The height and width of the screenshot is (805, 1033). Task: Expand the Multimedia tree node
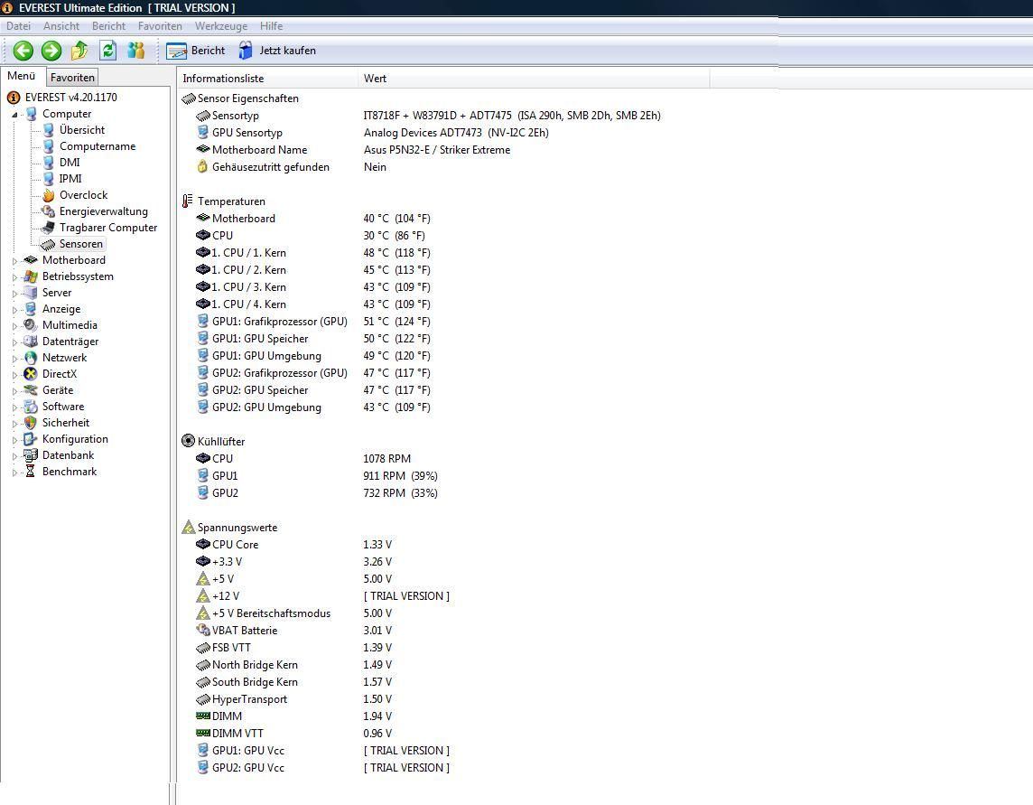click(x=14, y=325)
